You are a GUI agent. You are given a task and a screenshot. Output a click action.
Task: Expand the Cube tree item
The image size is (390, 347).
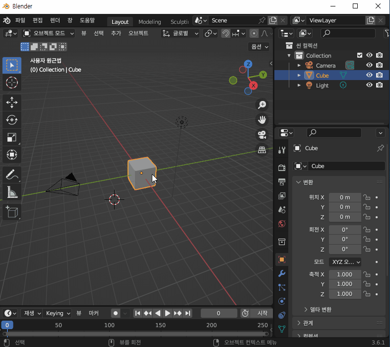(299, 75)
